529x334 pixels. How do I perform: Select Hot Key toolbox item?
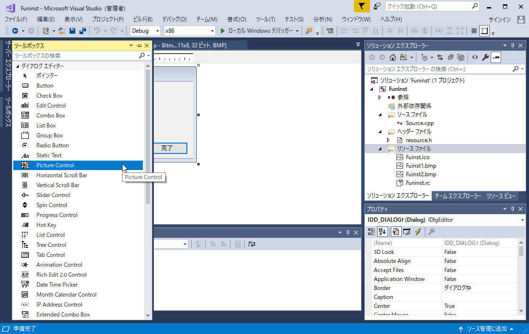point(78,225)
